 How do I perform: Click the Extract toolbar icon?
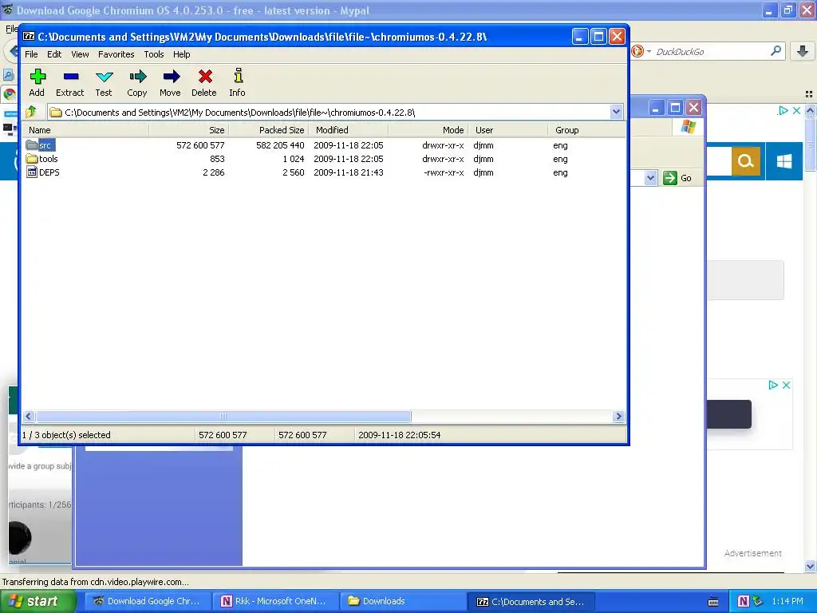point(70,82)
